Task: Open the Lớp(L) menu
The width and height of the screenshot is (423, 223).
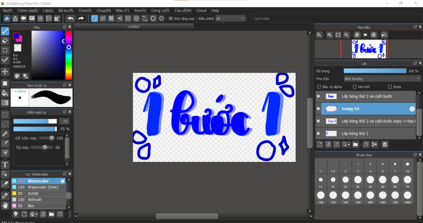Action: 48,10
